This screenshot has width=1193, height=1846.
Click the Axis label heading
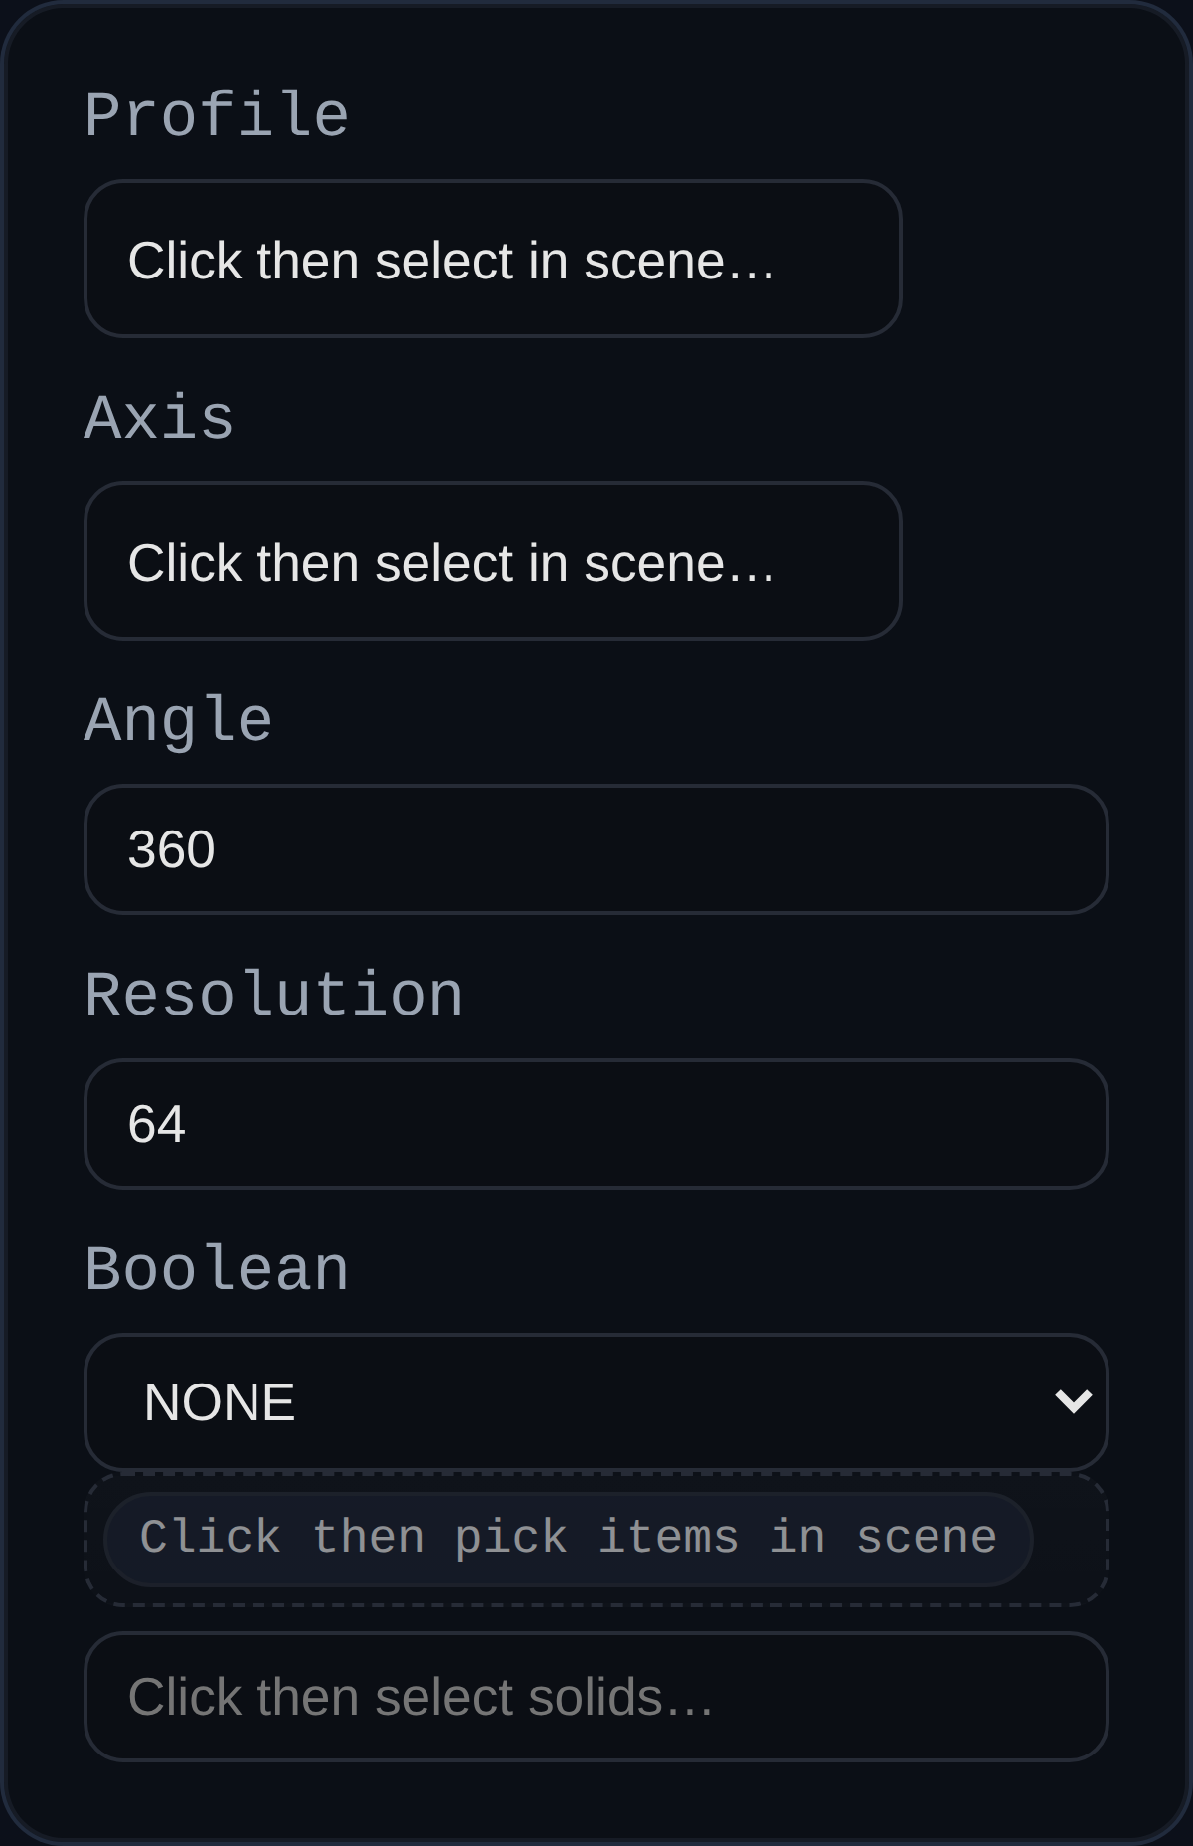pyautogui.click(x=160, y=419)
